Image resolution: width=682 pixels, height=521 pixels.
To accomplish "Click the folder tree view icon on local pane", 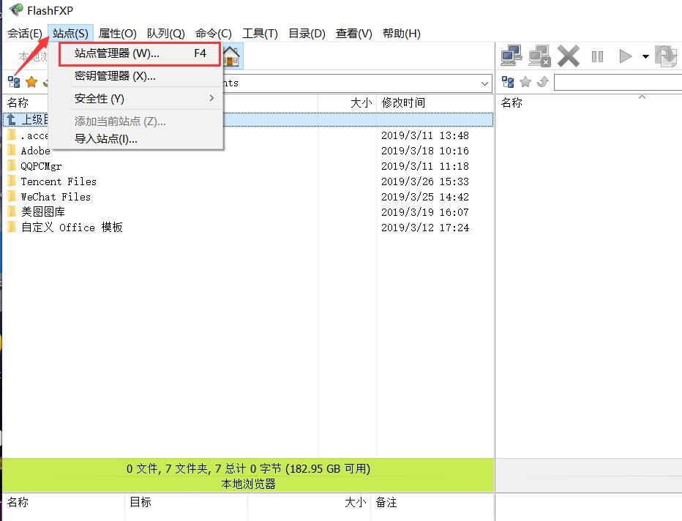I will click(13, 82).
